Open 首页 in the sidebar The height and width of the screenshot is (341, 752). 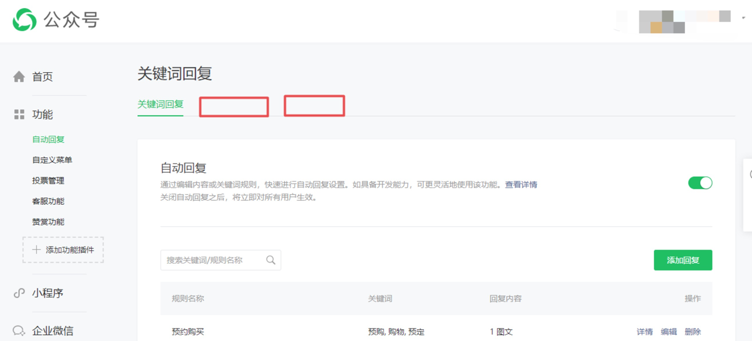pos(42,77)
